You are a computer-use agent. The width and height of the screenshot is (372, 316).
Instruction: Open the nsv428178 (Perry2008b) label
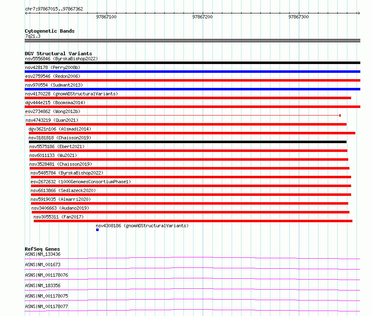click(x=53, y=67)
